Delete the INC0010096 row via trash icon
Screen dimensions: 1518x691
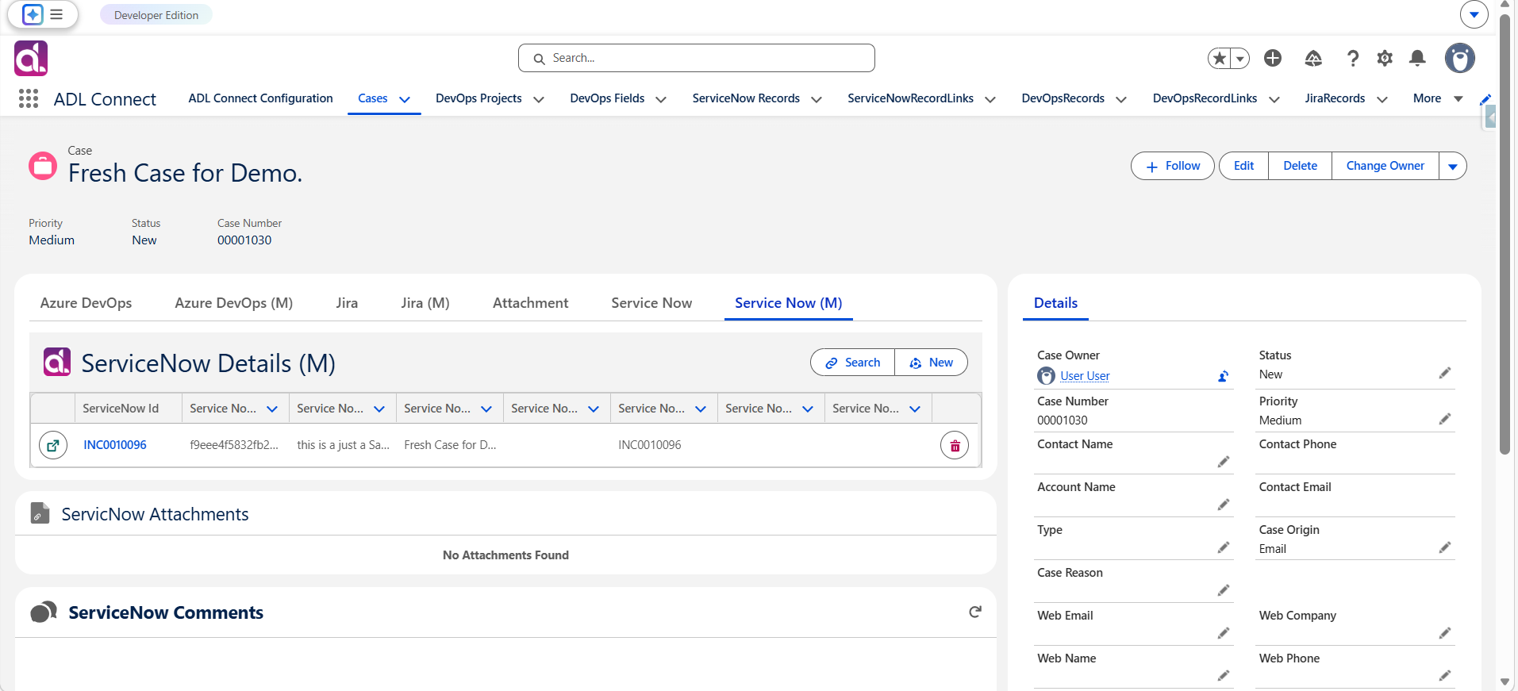[x=955, y=445]
